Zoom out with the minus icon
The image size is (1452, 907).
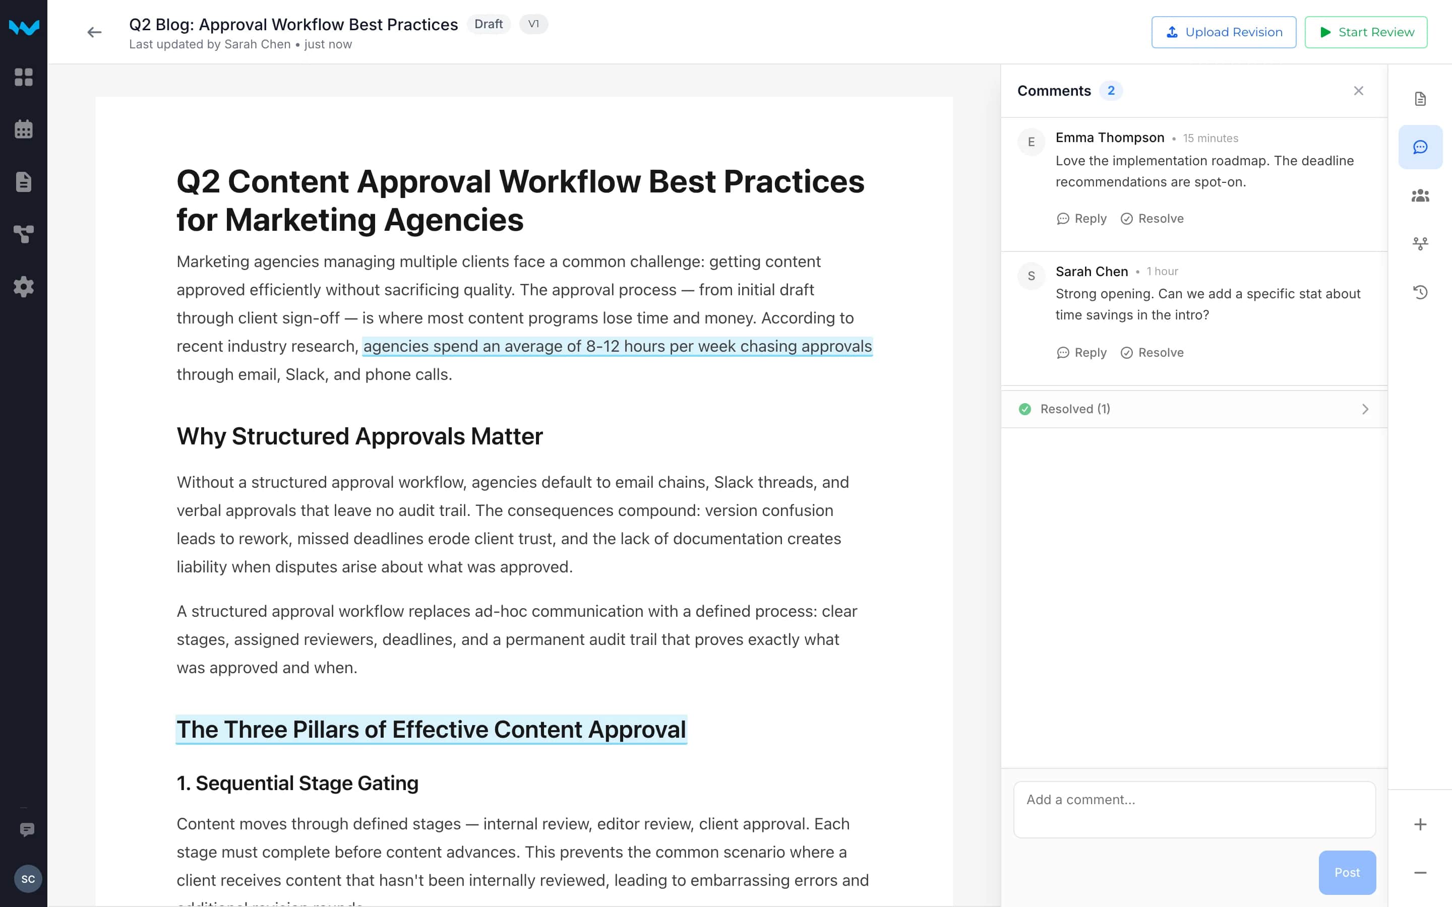[1420, 873]
